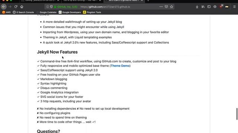Click the W extension icon in toolbar
238x133 pixels.
(227, 7)
